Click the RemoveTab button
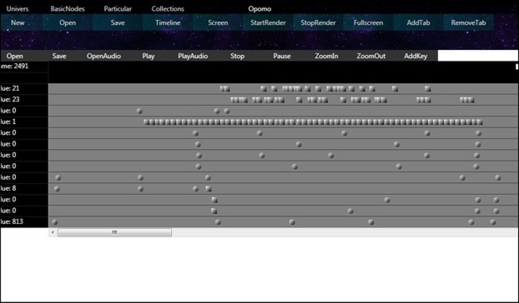 coord(468,23)
